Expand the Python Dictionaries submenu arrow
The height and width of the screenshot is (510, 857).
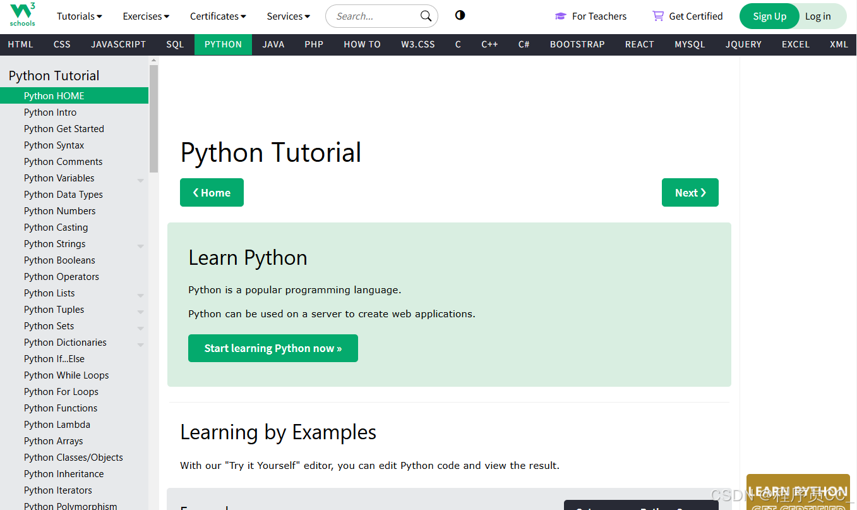coord(140,345)
